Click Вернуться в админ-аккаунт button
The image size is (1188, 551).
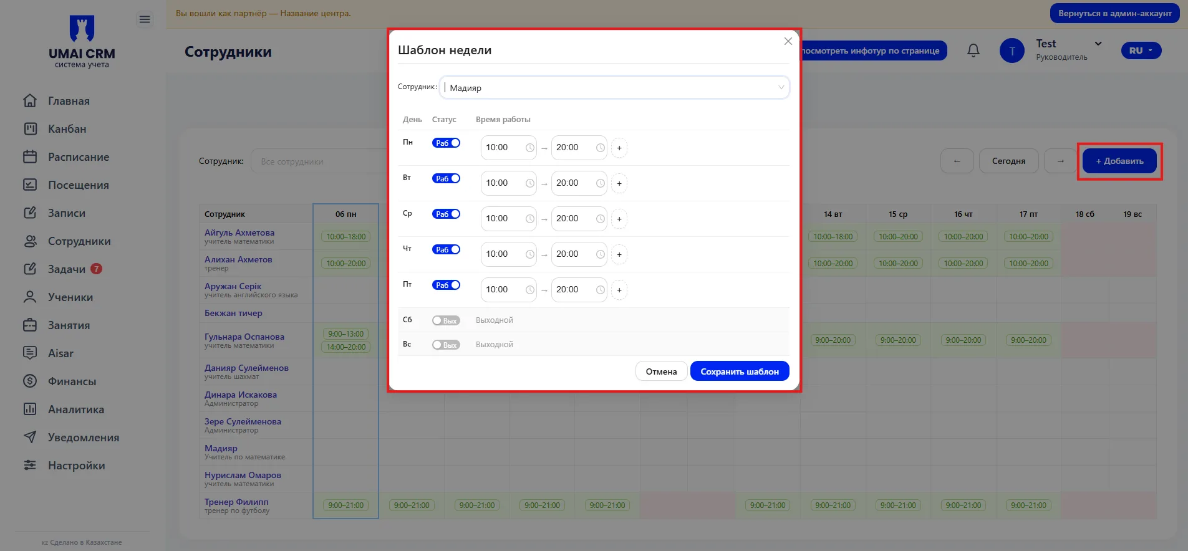[1114, 13]
